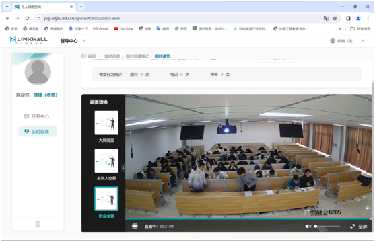Click the LINKWALL logo
This screenshot has width=375, height=242.
click(29, 40)
